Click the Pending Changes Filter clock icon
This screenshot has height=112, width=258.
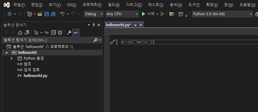point(36,33)
